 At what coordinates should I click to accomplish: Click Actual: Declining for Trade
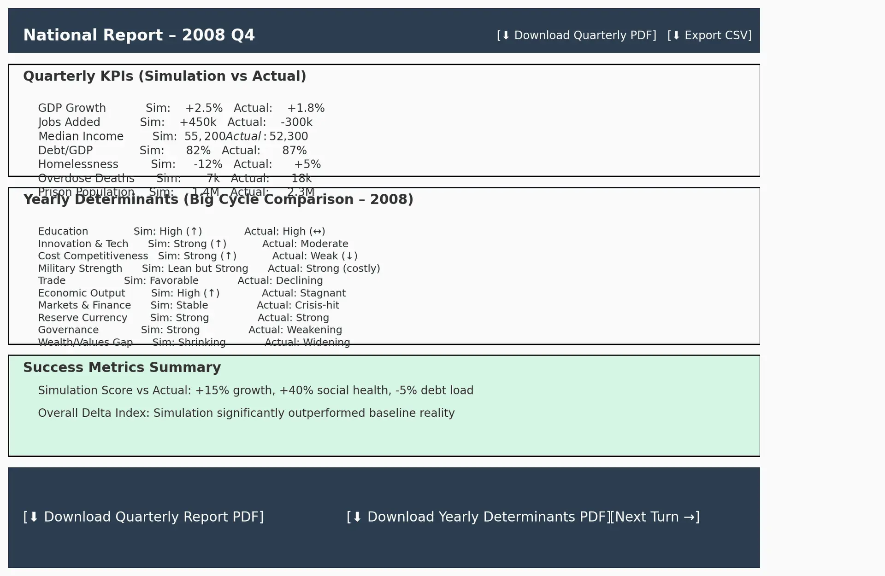[x=280, y=281]
